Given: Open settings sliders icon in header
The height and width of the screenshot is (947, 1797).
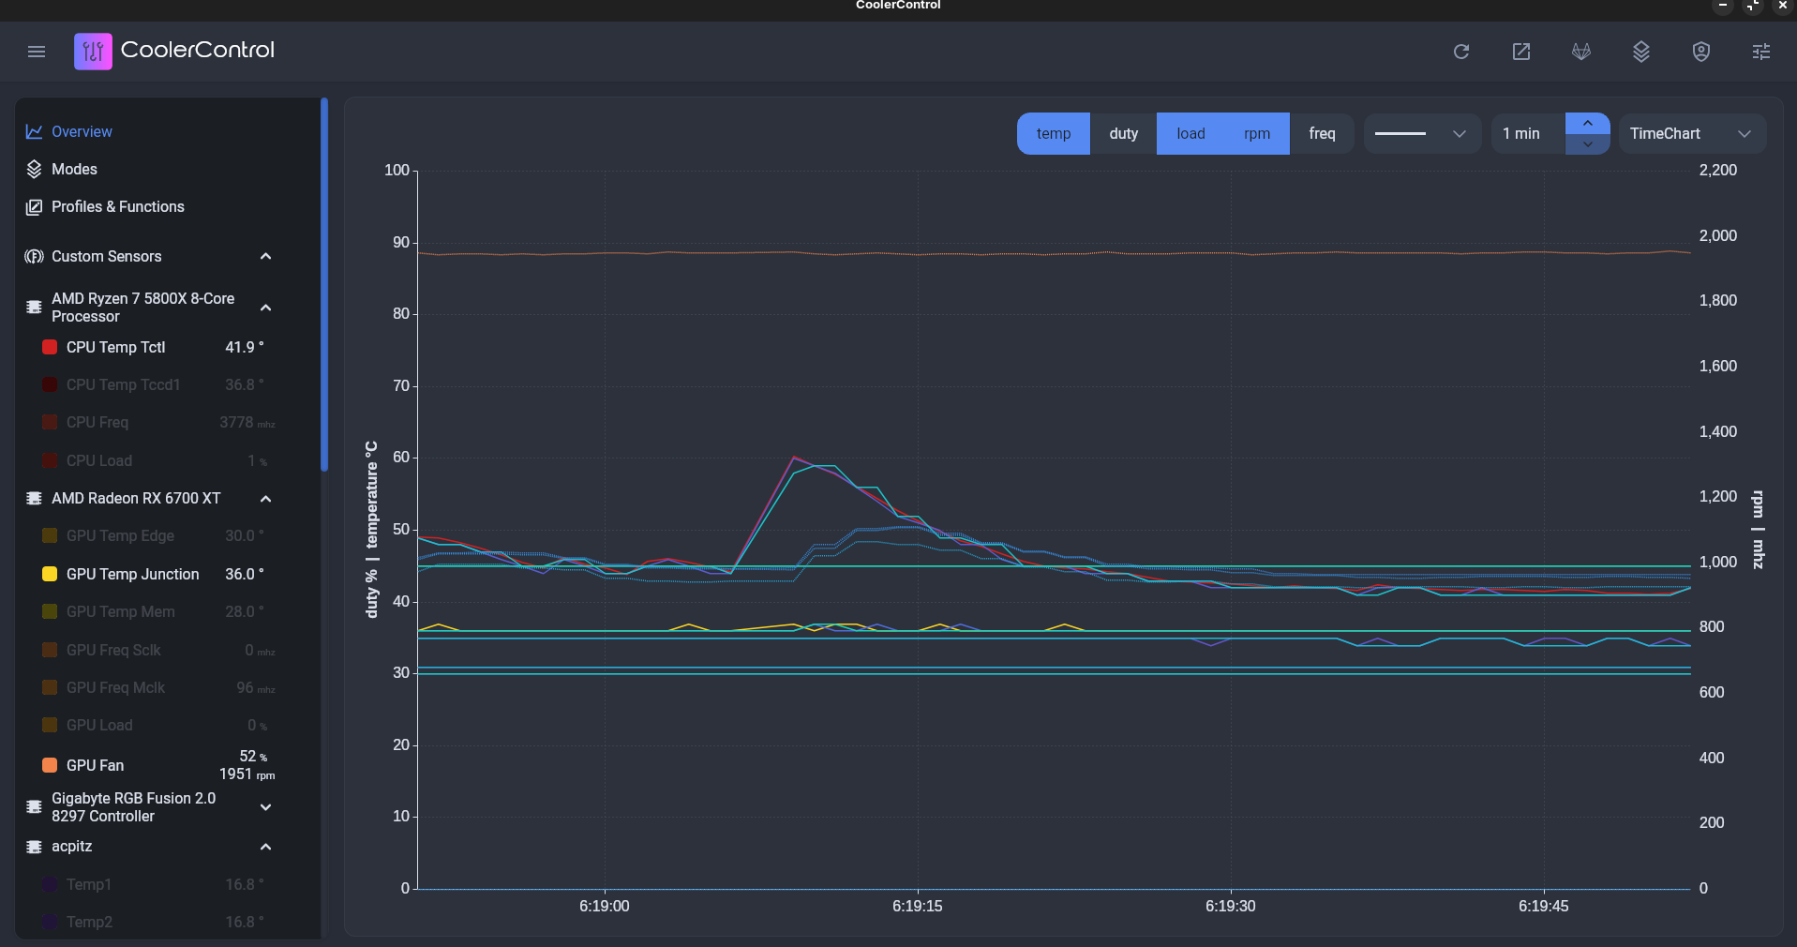Looking at the screenshot, I should point(1760,52).
